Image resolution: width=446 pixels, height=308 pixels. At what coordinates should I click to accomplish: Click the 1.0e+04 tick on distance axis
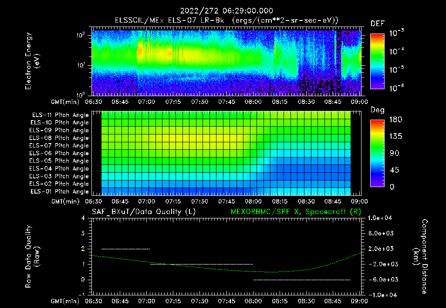pos(380,218)
